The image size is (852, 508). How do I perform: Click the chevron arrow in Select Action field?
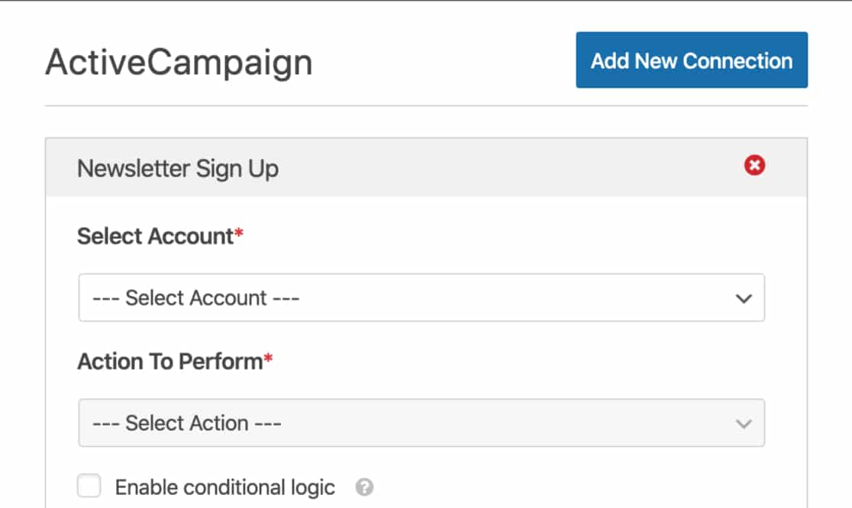pyautogui.click(x=744, y=423)
